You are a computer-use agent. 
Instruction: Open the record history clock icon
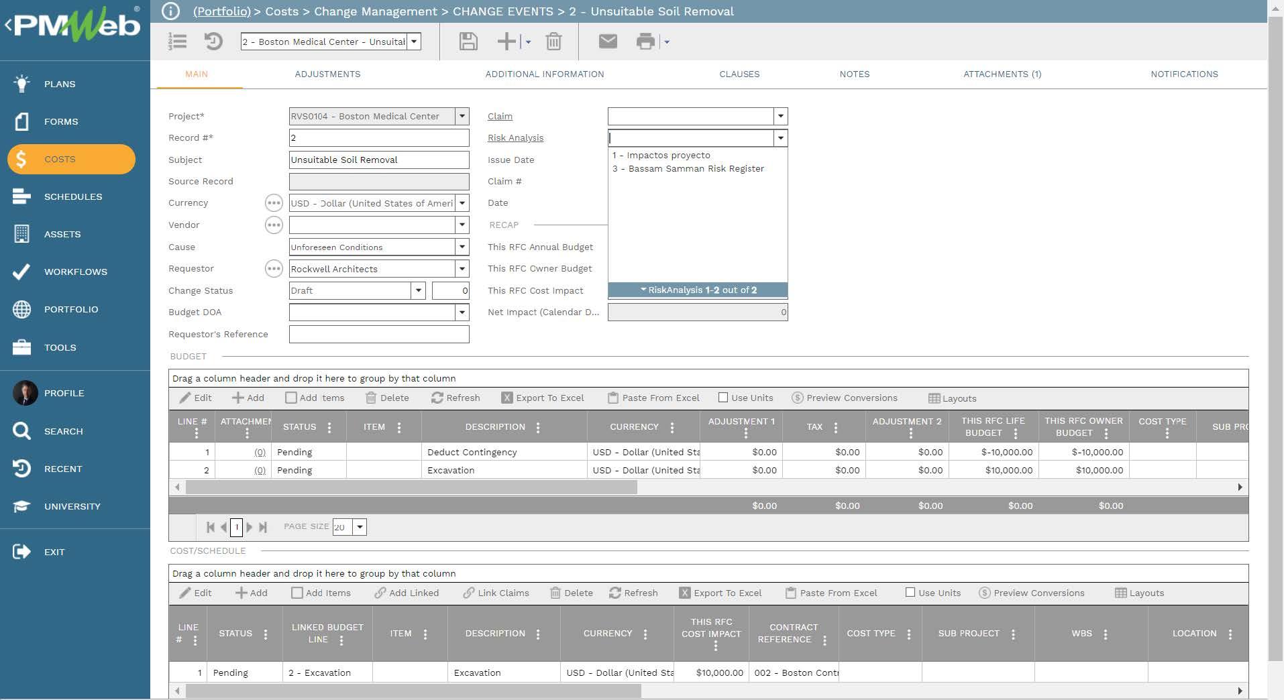pyautogui.click(x=213, y=42)
